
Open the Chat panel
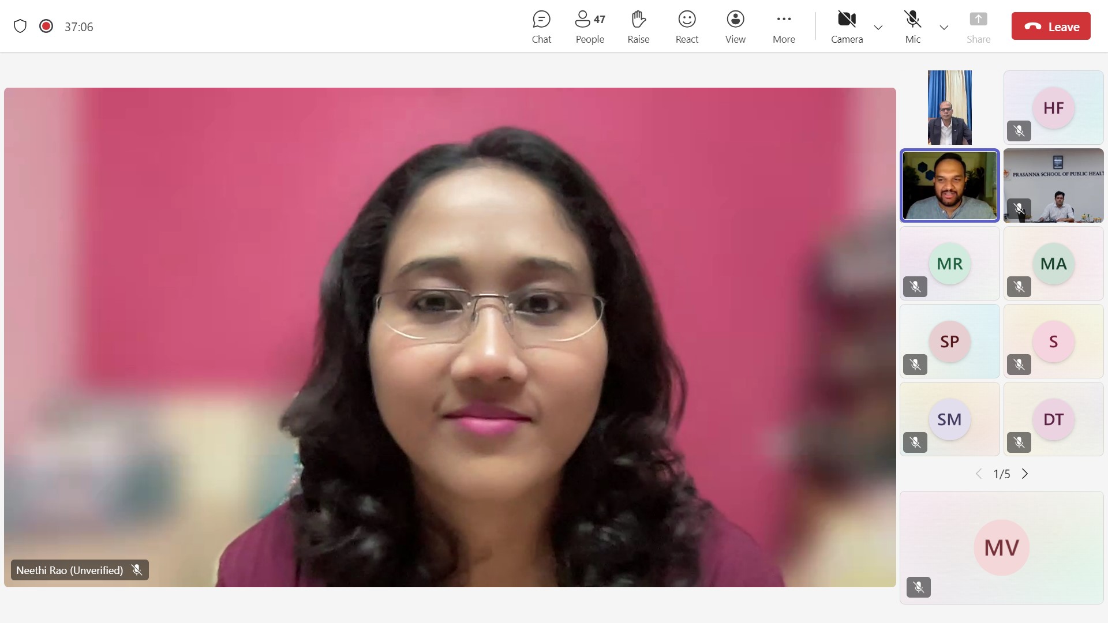coord(541,27)
